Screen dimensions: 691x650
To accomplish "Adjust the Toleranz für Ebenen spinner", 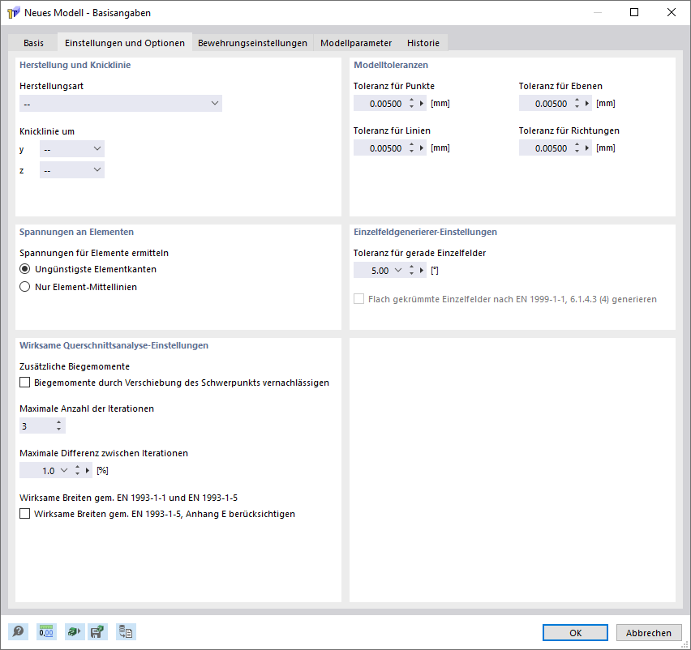I will 577,104.
